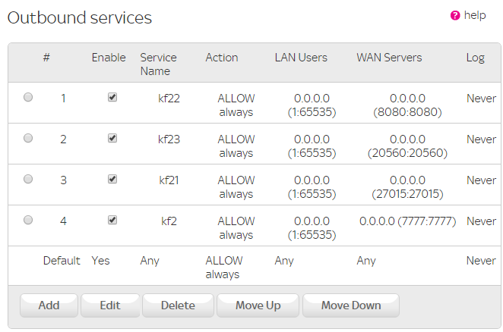Toggle the Enable checkbox for kf21

click(x=112, y=179)
